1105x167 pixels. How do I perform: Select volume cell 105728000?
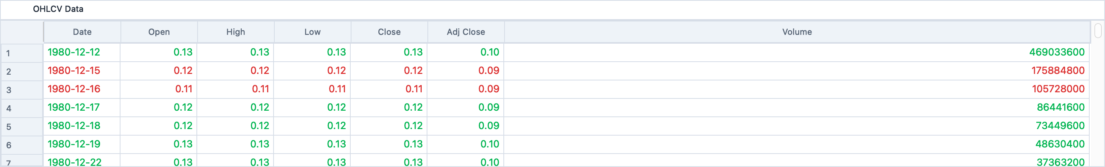coord(797,89)
